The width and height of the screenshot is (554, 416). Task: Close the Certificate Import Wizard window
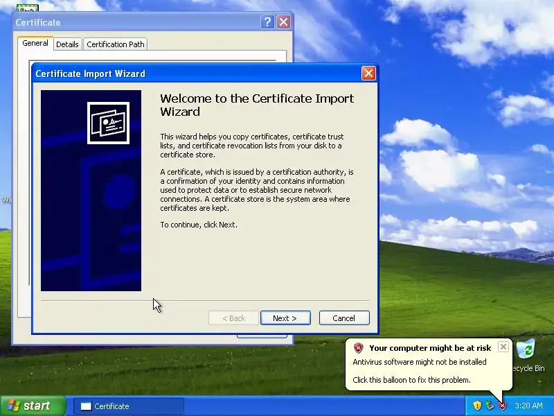pos(368,73)
